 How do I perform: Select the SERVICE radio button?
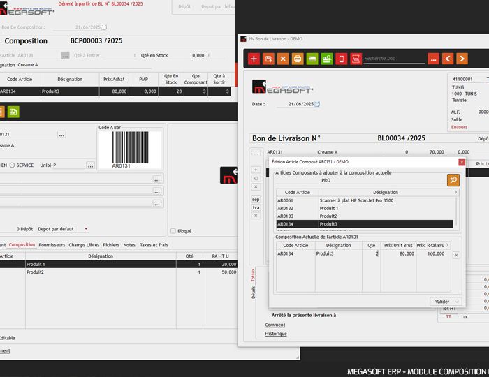pyautogui.click(x=12, y=165)
